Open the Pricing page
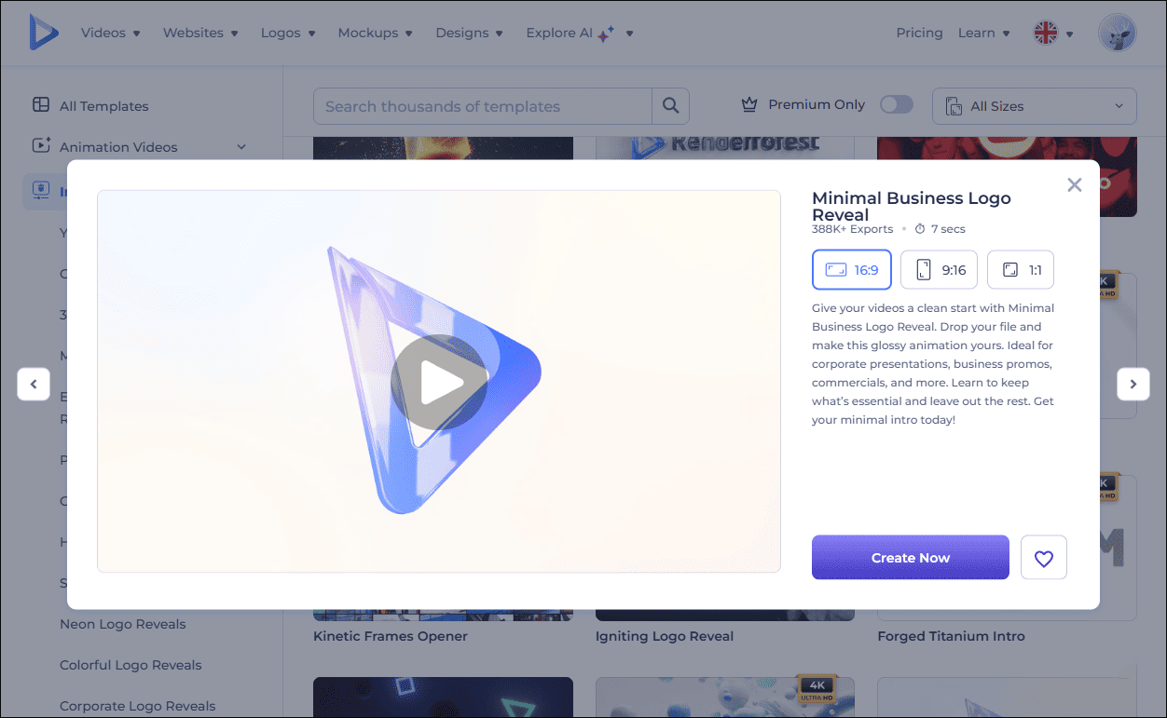This screenshot has width=1167, height=718. pos(919,32)
